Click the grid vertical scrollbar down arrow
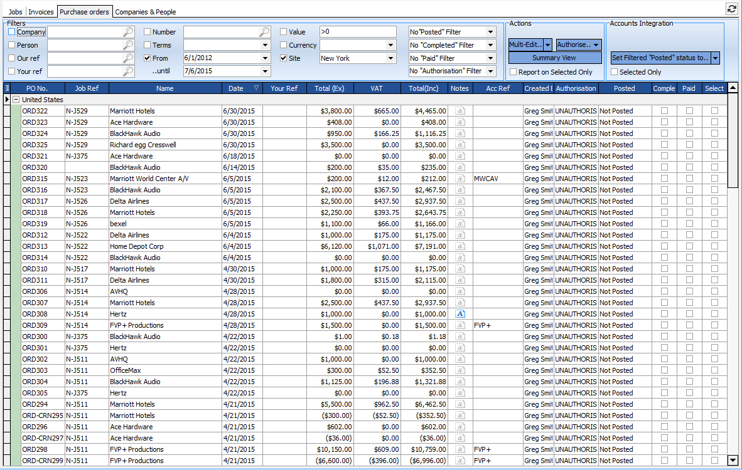 coord(733,461)
